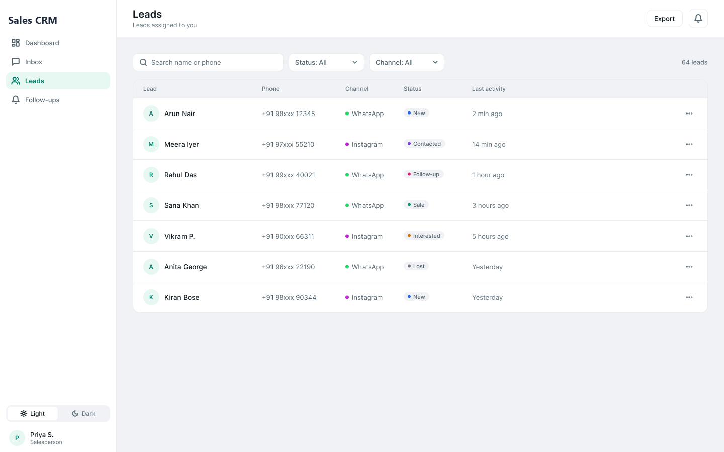Click the notification bell icon in header

click(x=698, y=19)
